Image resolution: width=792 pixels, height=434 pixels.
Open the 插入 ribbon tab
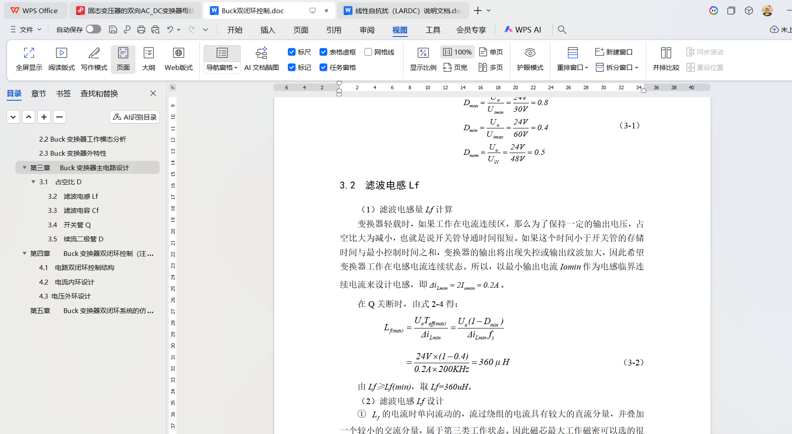pos(268,29)
